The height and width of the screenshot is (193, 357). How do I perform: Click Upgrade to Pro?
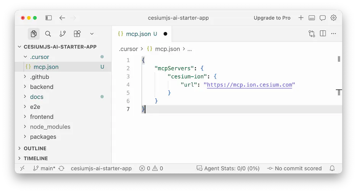[272, 18]
